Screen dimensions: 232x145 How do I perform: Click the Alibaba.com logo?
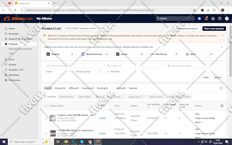(x=18, y=19)
